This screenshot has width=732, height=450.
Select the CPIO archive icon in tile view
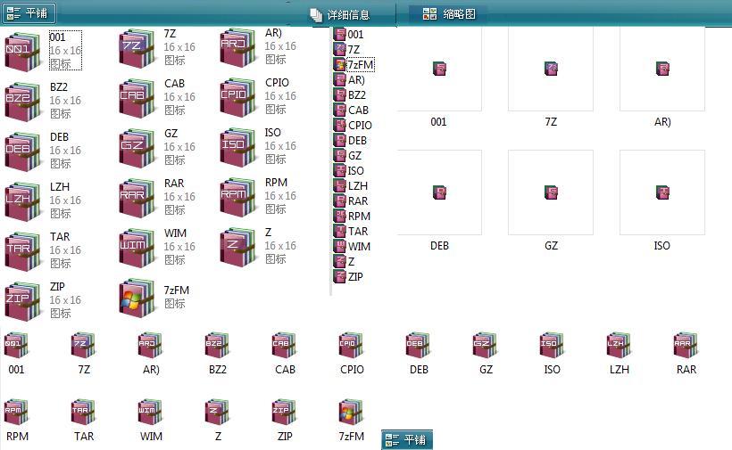(x=237, y=97)
